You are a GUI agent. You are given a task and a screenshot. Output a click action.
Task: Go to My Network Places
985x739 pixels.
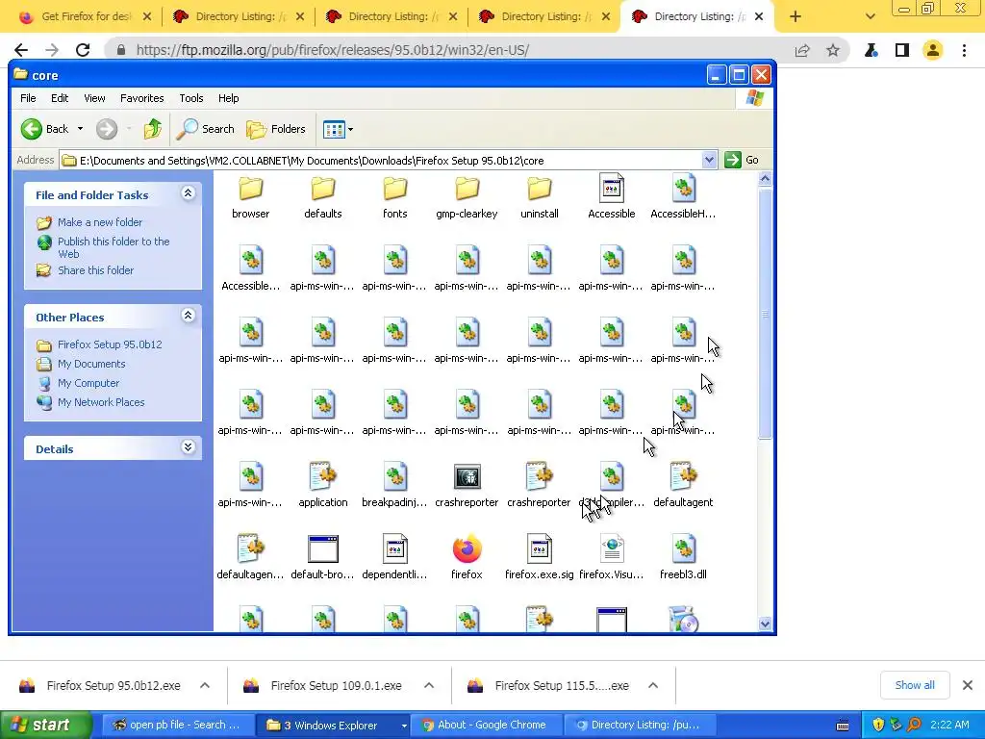(x=101, y=402)
